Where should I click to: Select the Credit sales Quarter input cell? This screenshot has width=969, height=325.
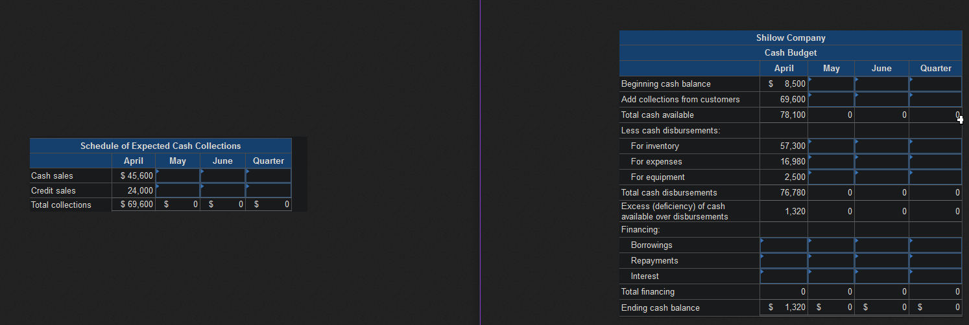click(x=269, y=190)
